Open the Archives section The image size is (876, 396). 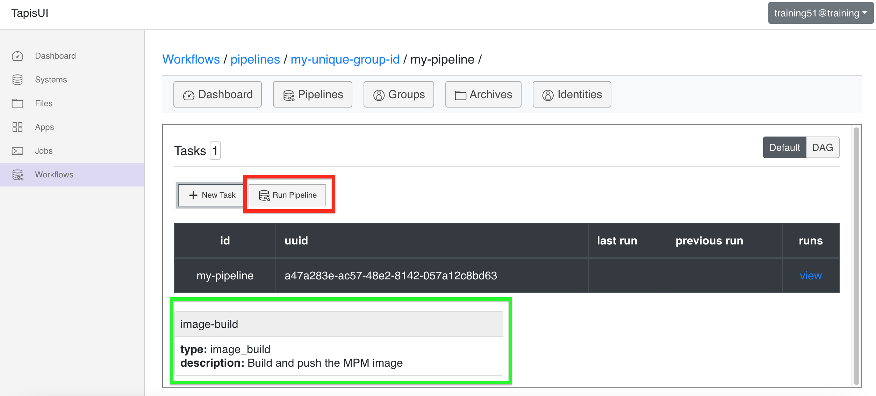click(483, 94)
